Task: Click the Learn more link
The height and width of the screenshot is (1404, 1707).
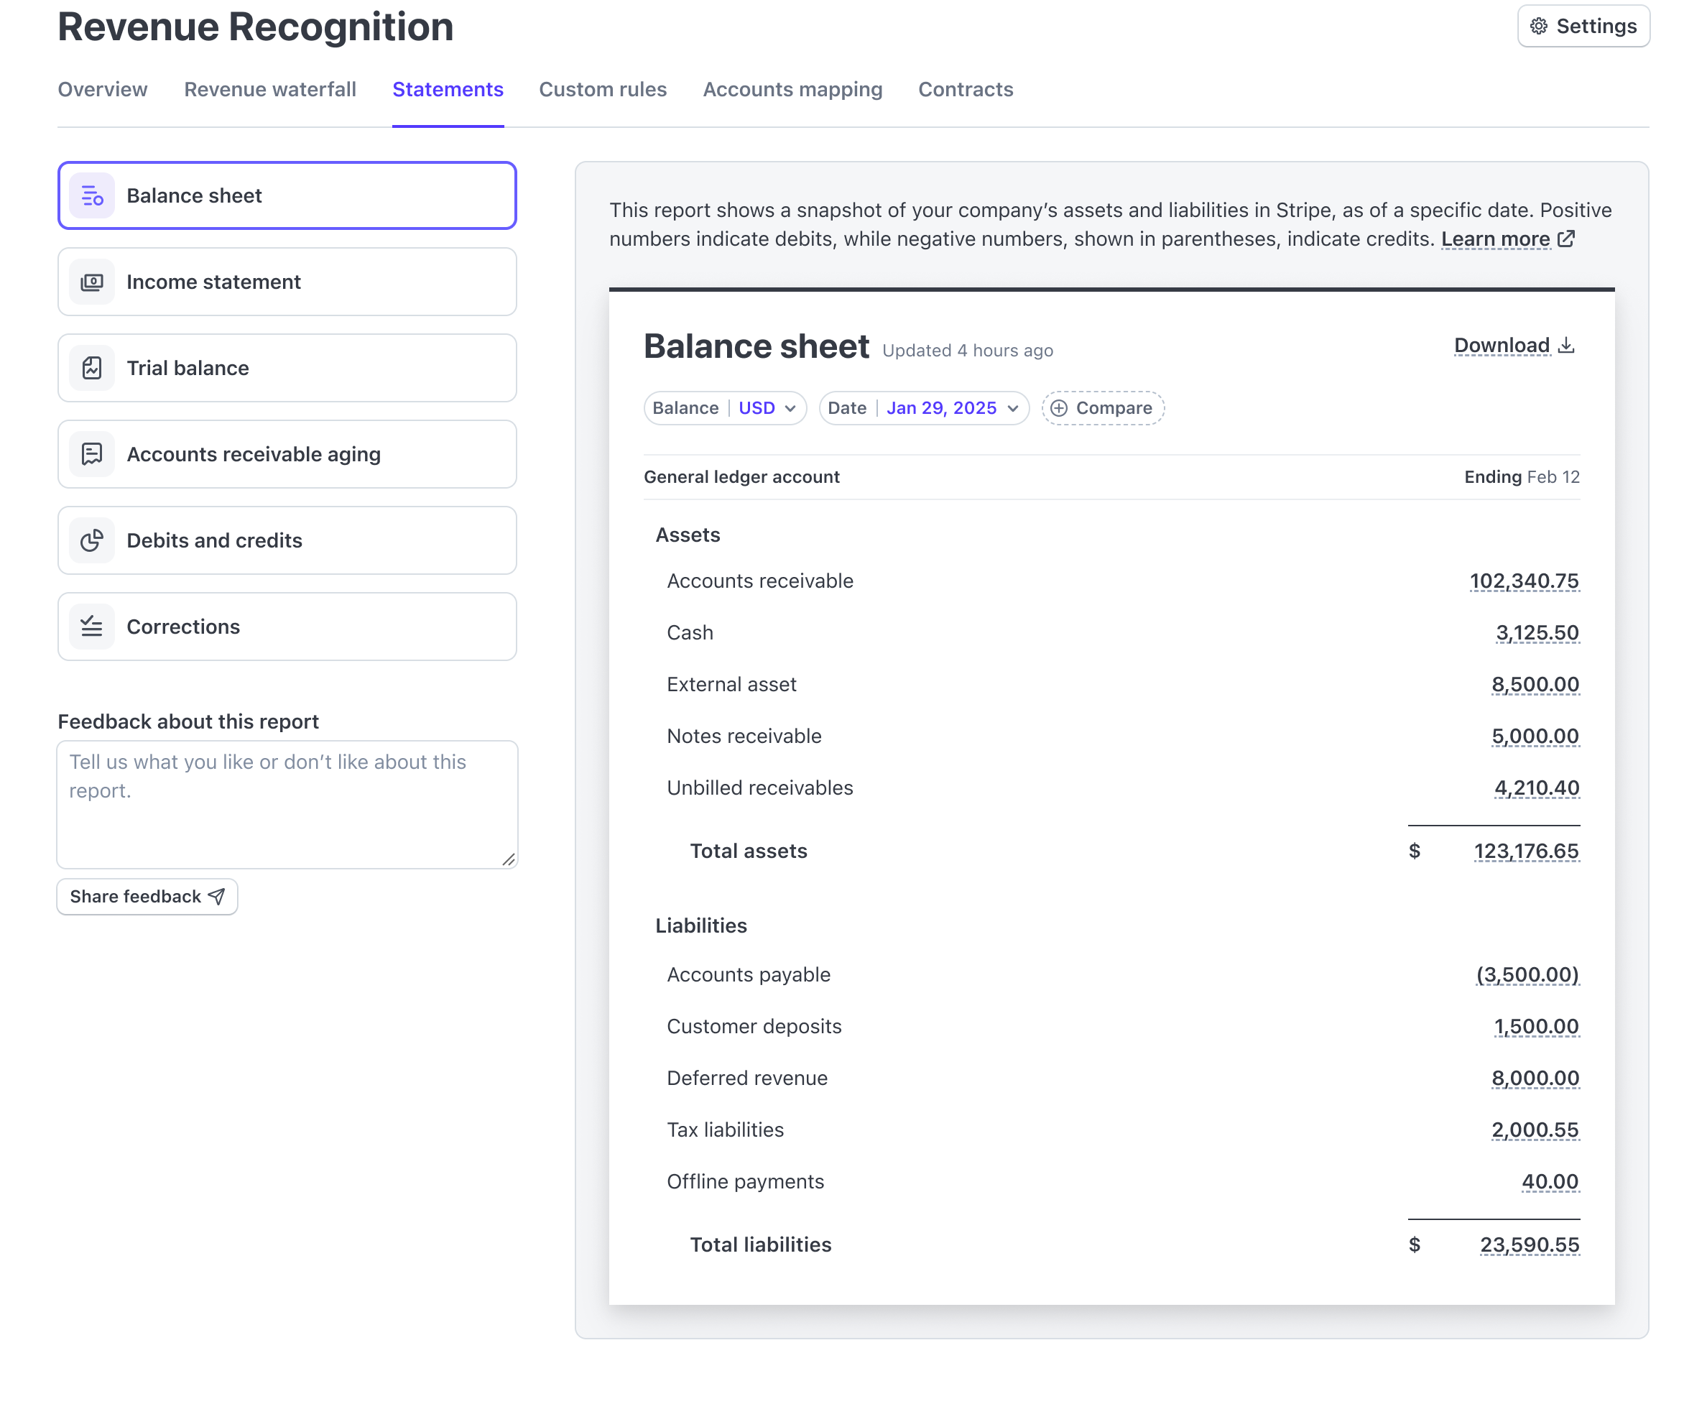Action: point(1496,239)
